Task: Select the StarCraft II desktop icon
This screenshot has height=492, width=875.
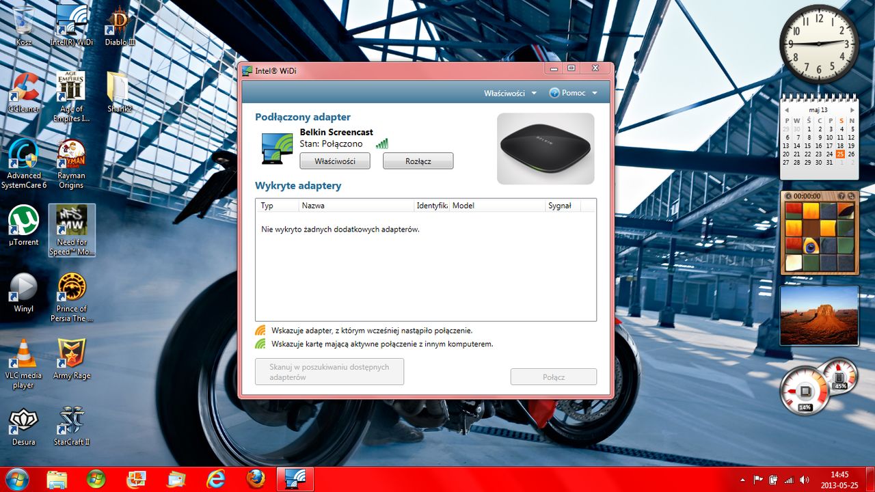Action: (x=71, y=426)
